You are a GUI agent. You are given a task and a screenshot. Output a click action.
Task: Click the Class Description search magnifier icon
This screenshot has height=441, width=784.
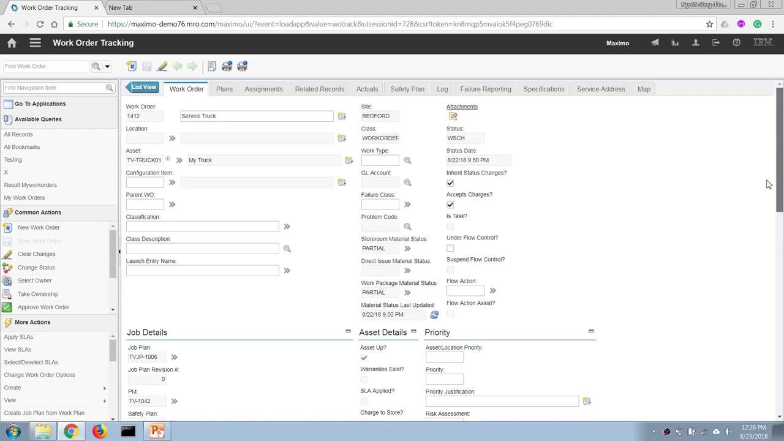[287, 249]
